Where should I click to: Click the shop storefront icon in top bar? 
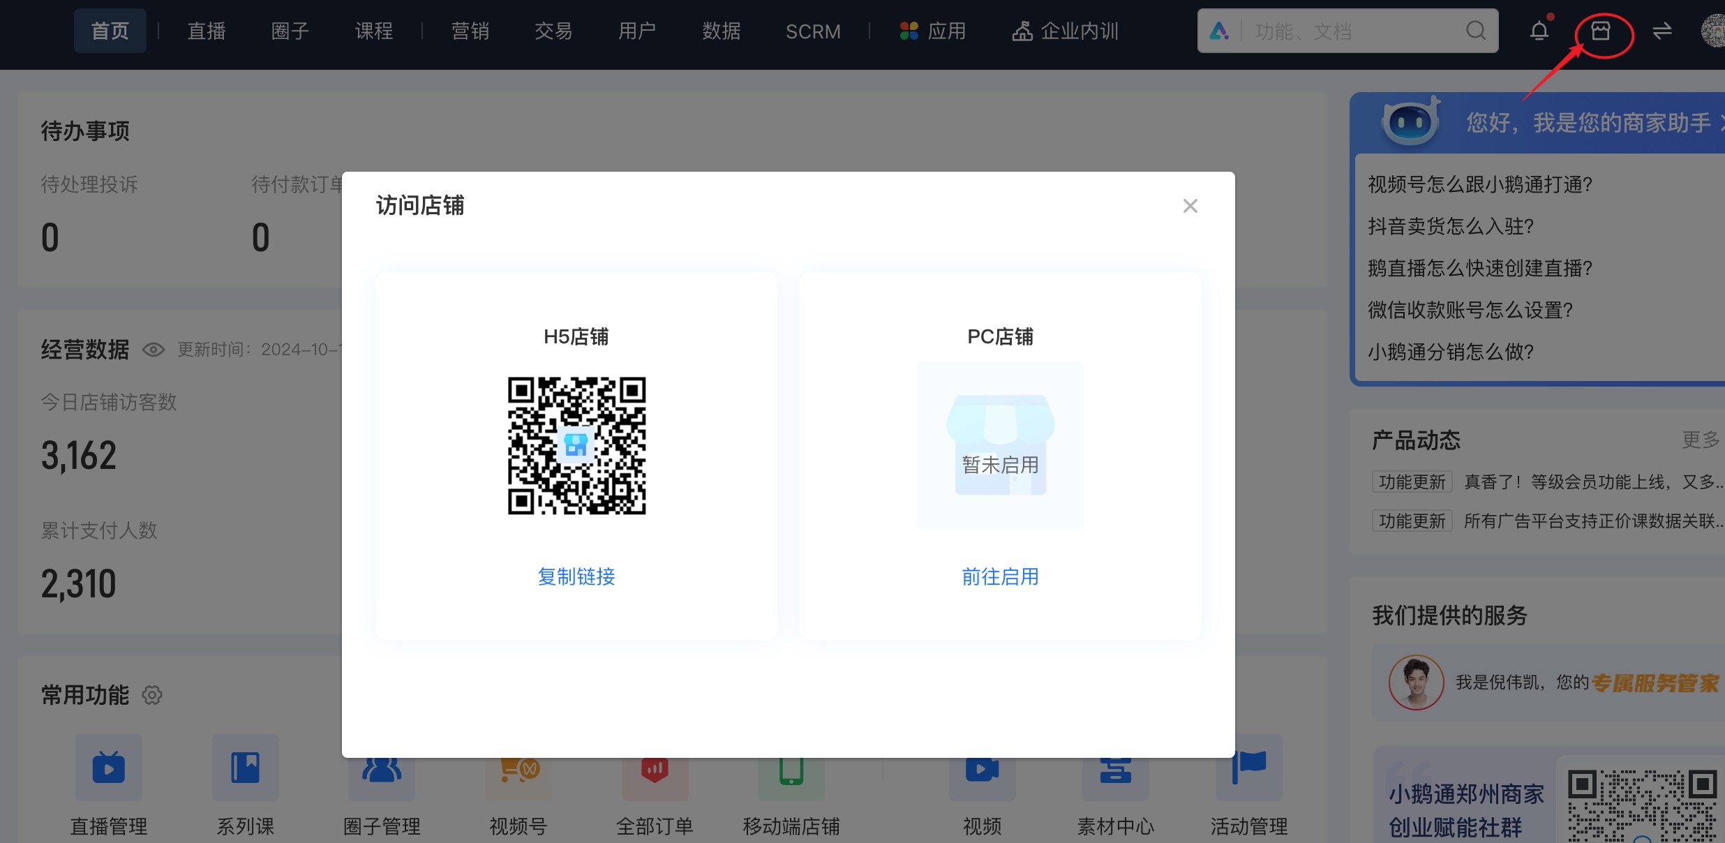click(x=1600, y=31)
